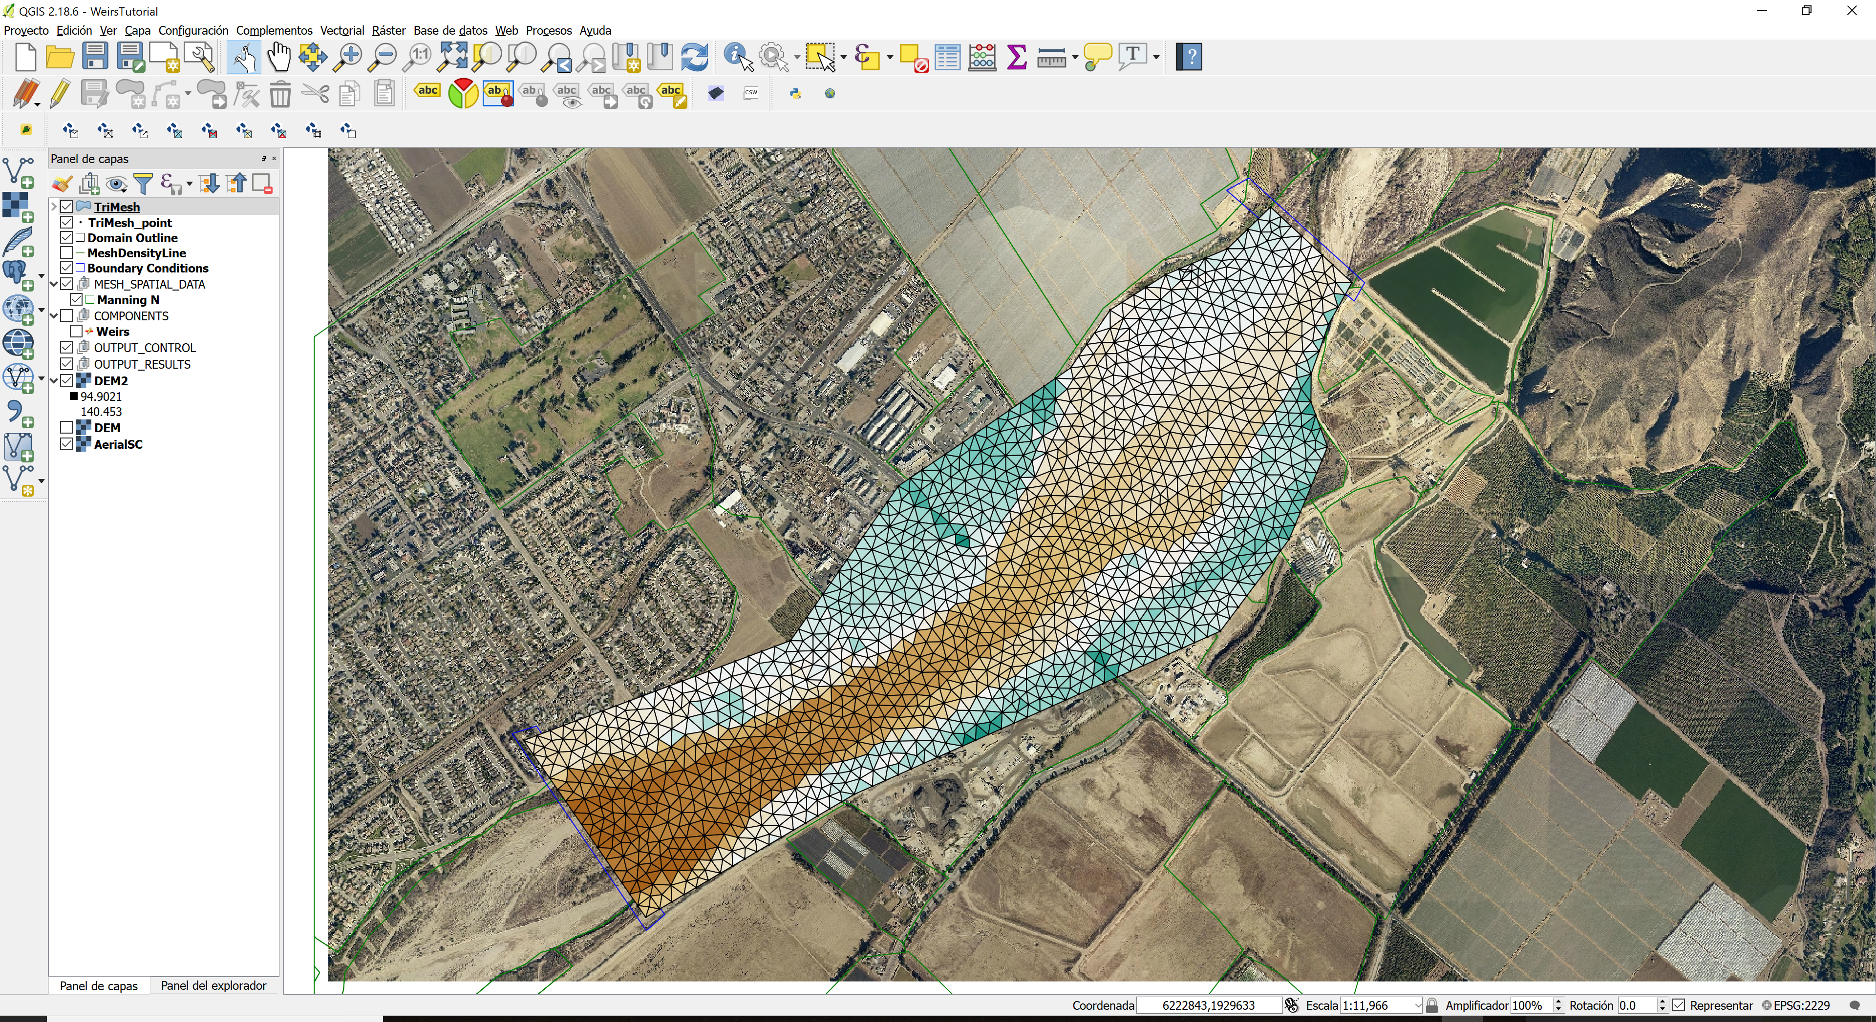The height and width of the screenshot is (1022, 1876).
Task: Show statistical summary with Sigma icon
Action: (1017, 57)
